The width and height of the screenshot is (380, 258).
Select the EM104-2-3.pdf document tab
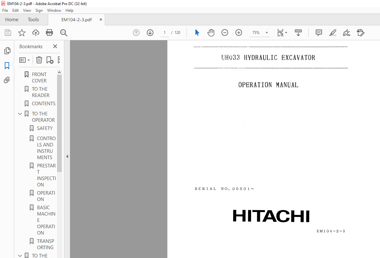click(77, 19)
